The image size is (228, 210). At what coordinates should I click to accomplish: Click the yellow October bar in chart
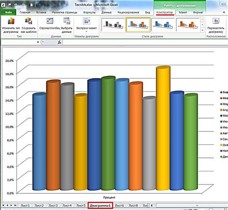tap(163, 128)
